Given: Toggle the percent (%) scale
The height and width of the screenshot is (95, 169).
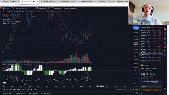Looking at the screenshot, I should (130, 89).
